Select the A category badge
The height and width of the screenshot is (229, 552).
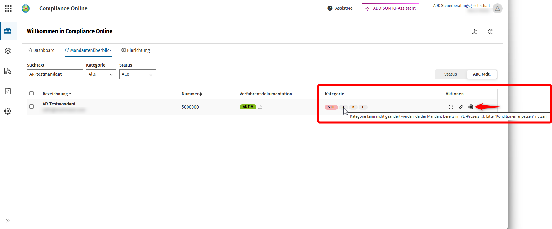[343, 107]
